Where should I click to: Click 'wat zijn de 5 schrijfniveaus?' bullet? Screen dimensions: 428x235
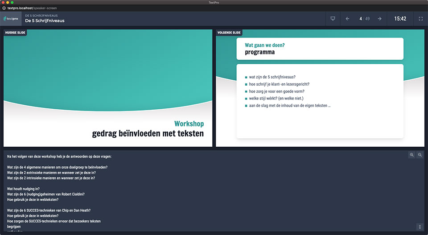tap(272, 77)
